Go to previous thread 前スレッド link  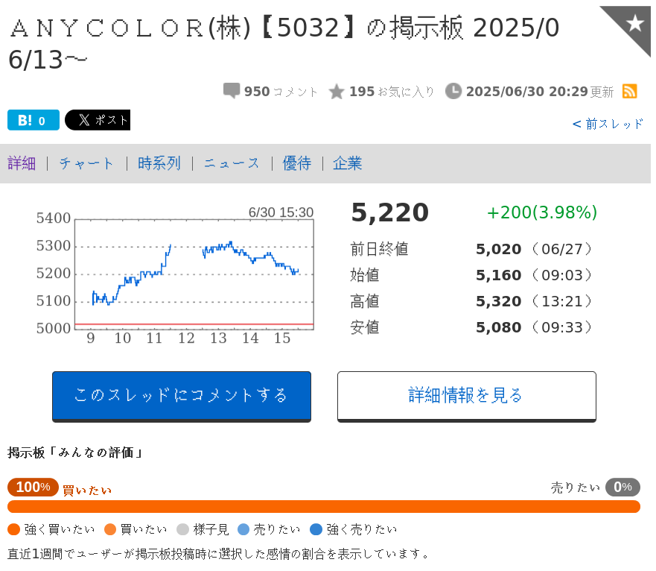point(608,124)
